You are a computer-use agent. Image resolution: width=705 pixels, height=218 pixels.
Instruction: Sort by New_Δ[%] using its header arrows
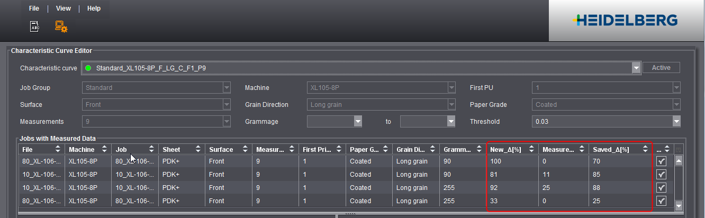531,150
